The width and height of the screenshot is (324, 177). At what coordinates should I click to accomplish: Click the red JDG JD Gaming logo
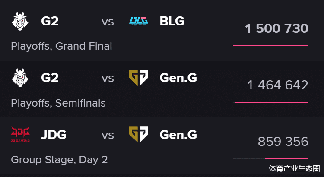pos(19,135)
